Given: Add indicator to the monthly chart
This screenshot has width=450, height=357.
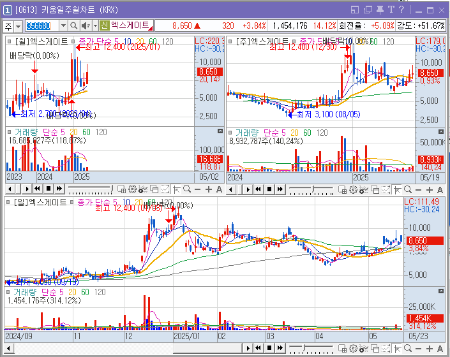Looking at the screenshot, I should point(143,189).
